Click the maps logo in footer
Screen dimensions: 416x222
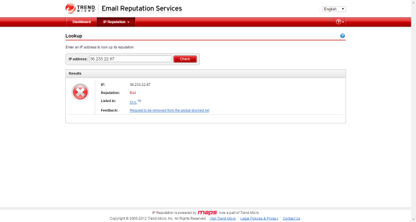207,212
